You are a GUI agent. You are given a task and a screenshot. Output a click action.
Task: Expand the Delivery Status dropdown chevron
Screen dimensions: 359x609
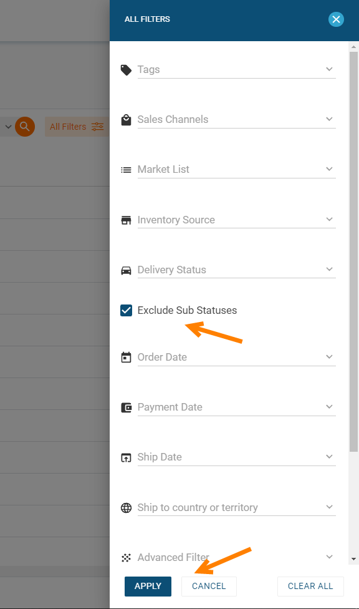click(x=329, y=269)
